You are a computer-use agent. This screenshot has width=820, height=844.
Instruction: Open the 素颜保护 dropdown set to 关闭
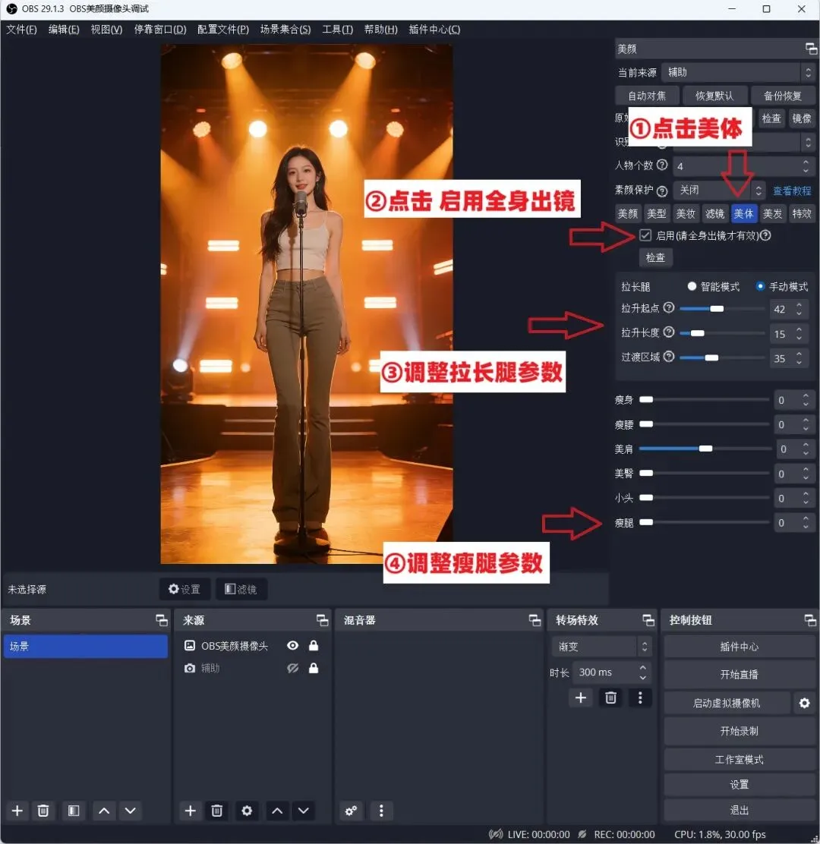click(719, 190)
